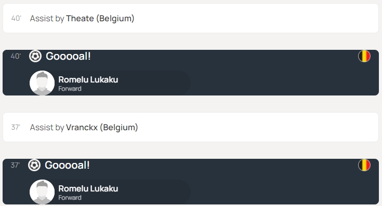Open the 37' Assist by Vranckx event row
This screenshot has width=382, height=206.
point(191,127)
